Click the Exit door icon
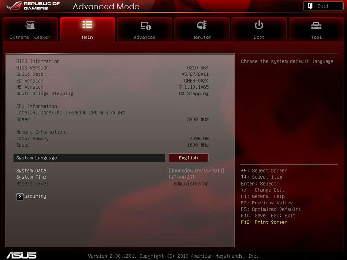The height and width of the screenshot is (260, 347). coord(309,6)
